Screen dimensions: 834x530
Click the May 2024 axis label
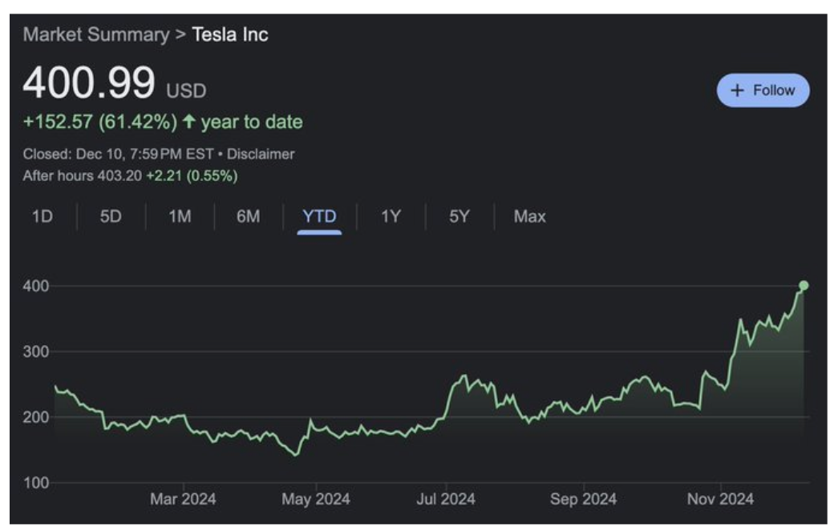[316, 499]
